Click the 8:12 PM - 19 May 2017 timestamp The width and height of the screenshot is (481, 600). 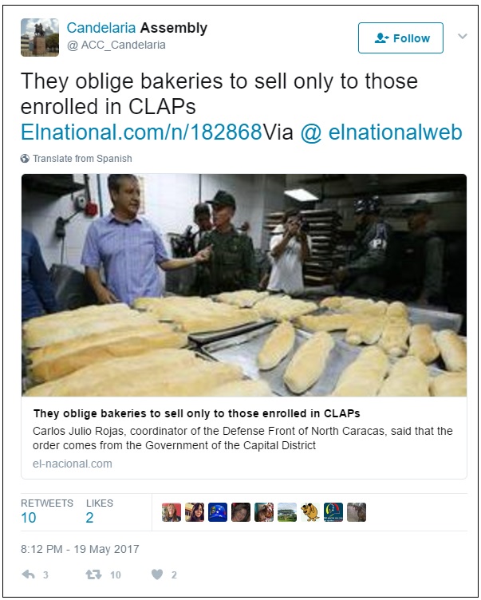(x=80, y=549)
